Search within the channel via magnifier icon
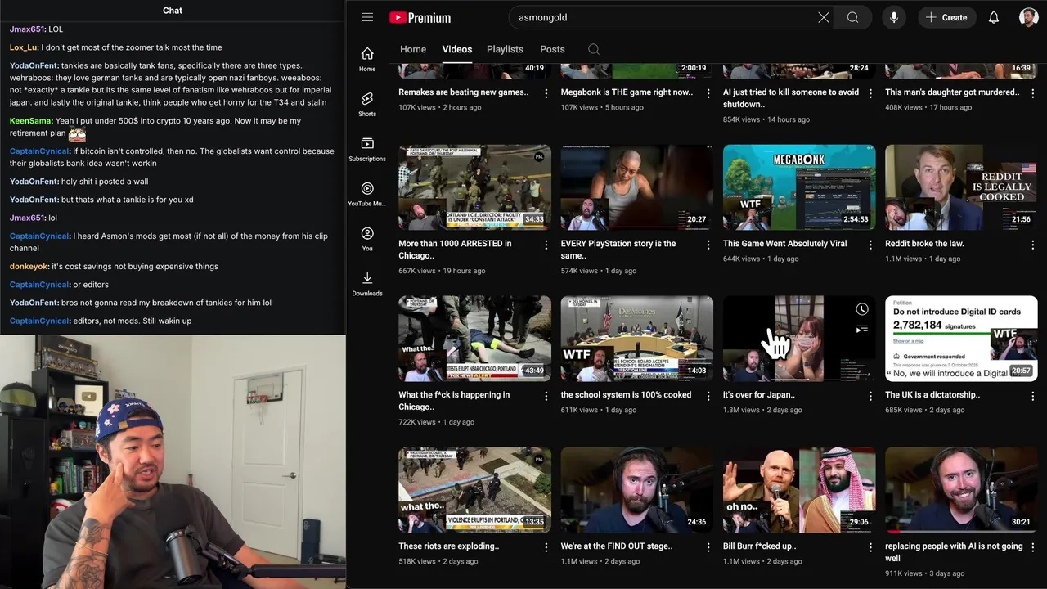1047x589 pixels. (x=594, y=49)
